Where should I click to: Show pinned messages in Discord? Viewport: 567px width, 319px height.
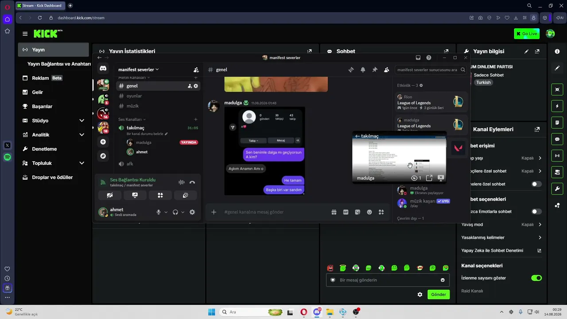tap(375, 70)
